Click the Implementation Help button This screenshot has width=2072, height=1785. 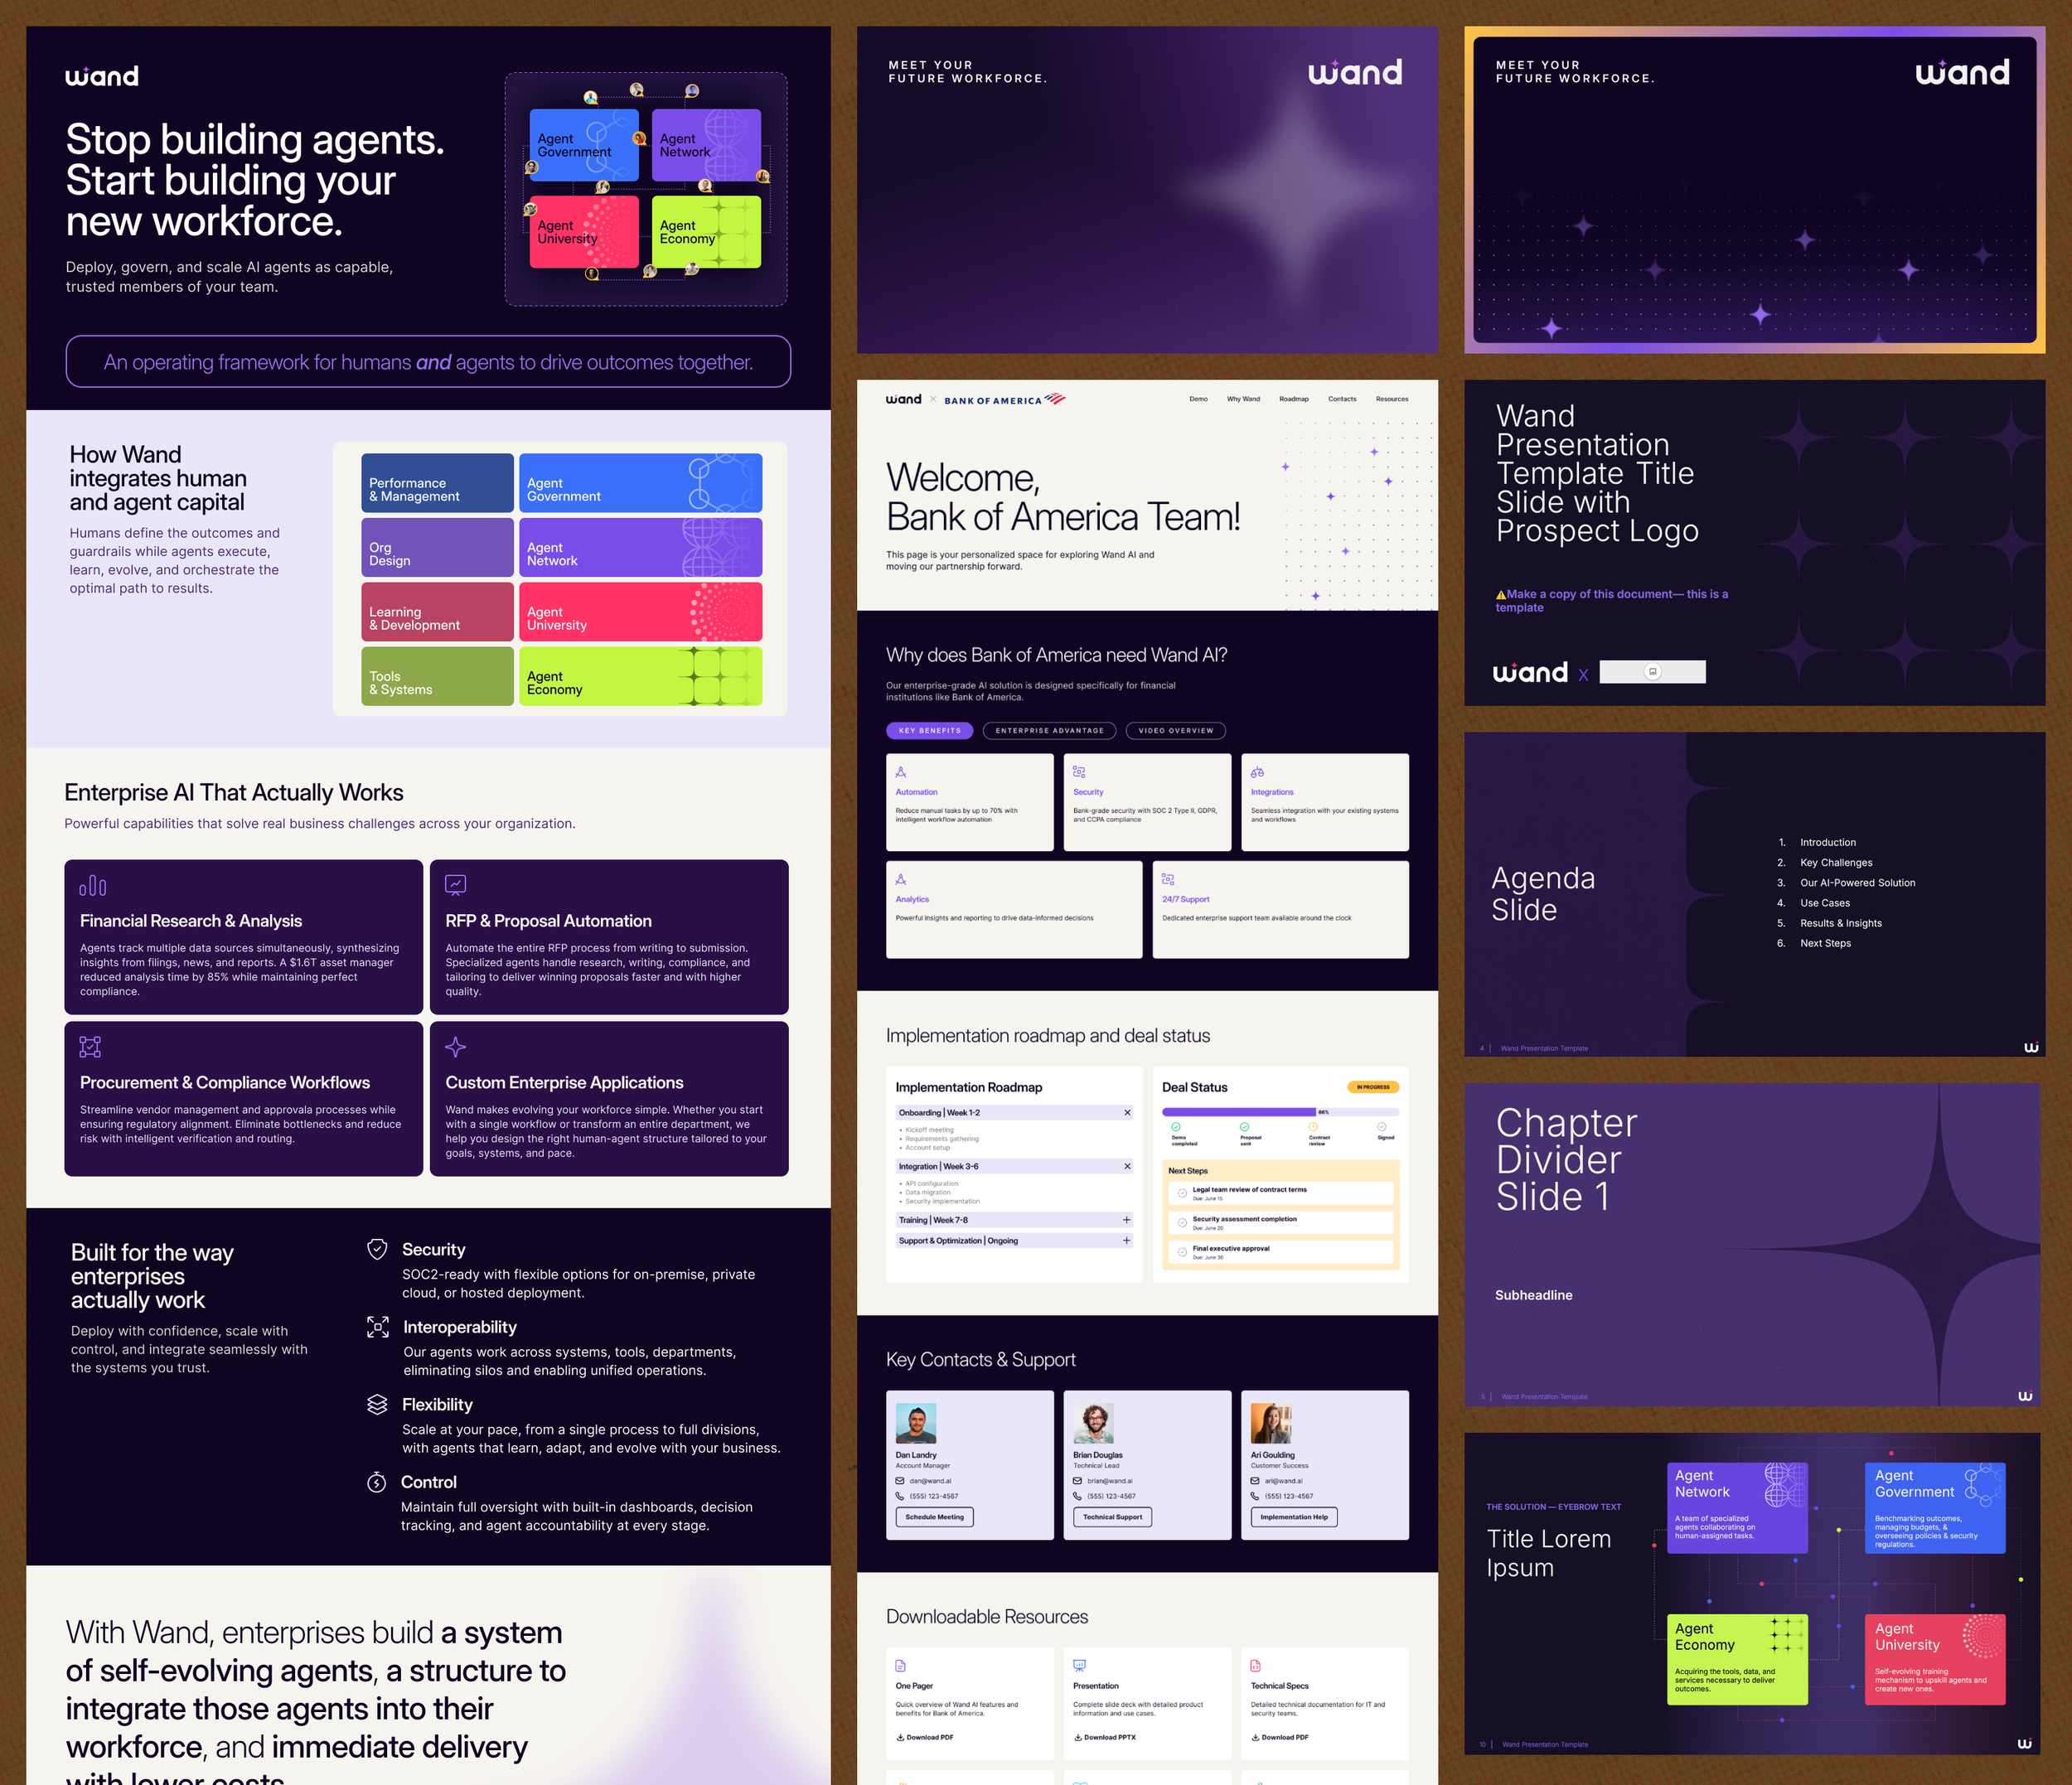tap(1294, 1517)
